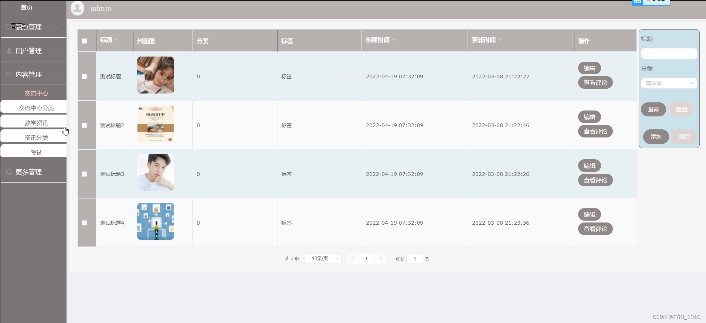706x323 pixels.
Task: Click the 重置 reset button
Action: point(681,109)
